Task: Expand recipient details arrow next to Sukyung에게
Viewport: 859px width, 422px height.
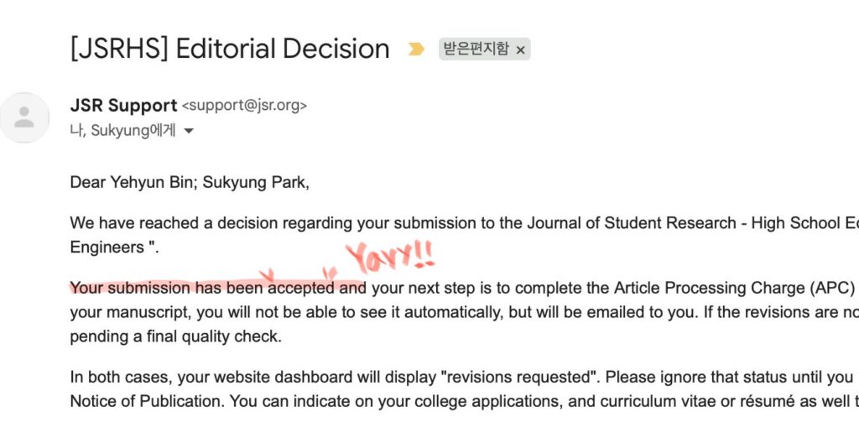Action: click(x=189, y=131)
